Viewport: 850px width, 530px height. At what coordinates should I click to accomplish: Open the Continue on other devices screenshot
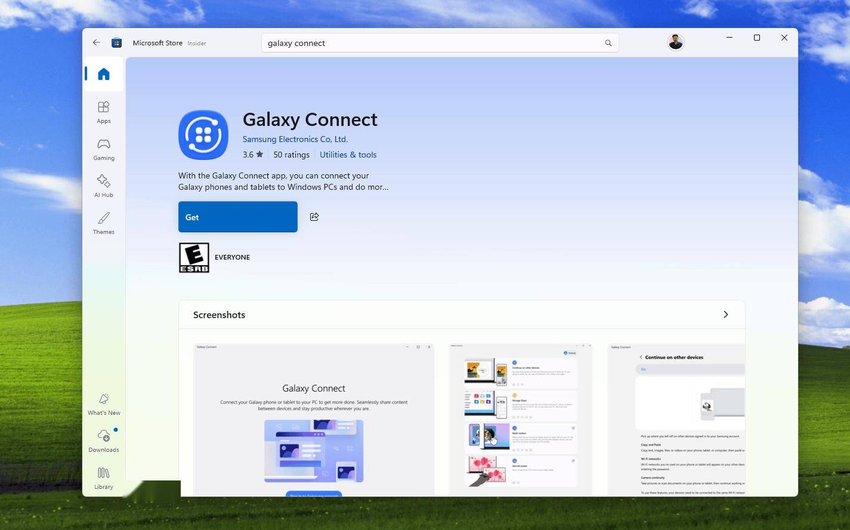point(676,419)
